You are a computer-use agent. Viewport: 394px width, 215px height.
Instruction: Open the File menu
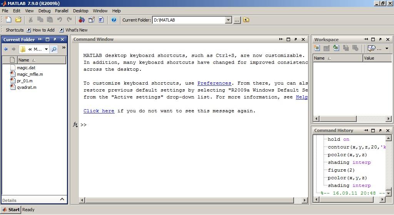5,11
